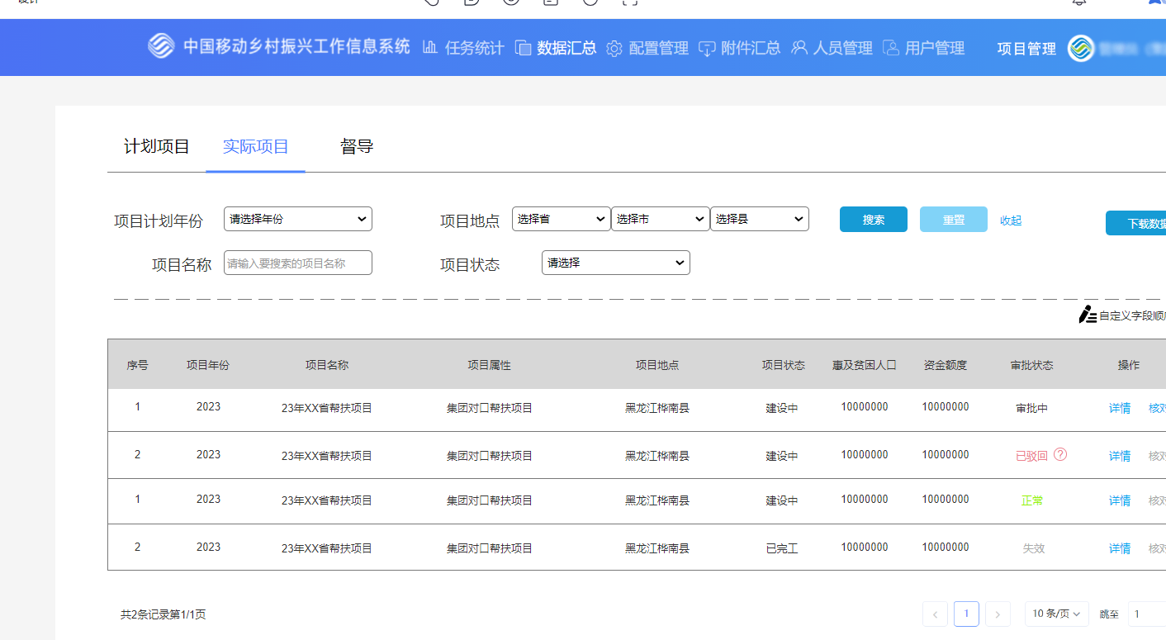This screenshot has width=1166, height=640.
Task: Click the China Mobile logo beside the system title
Action: (161, 46)
